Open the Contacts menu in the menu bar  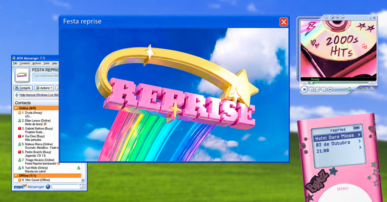25,63
